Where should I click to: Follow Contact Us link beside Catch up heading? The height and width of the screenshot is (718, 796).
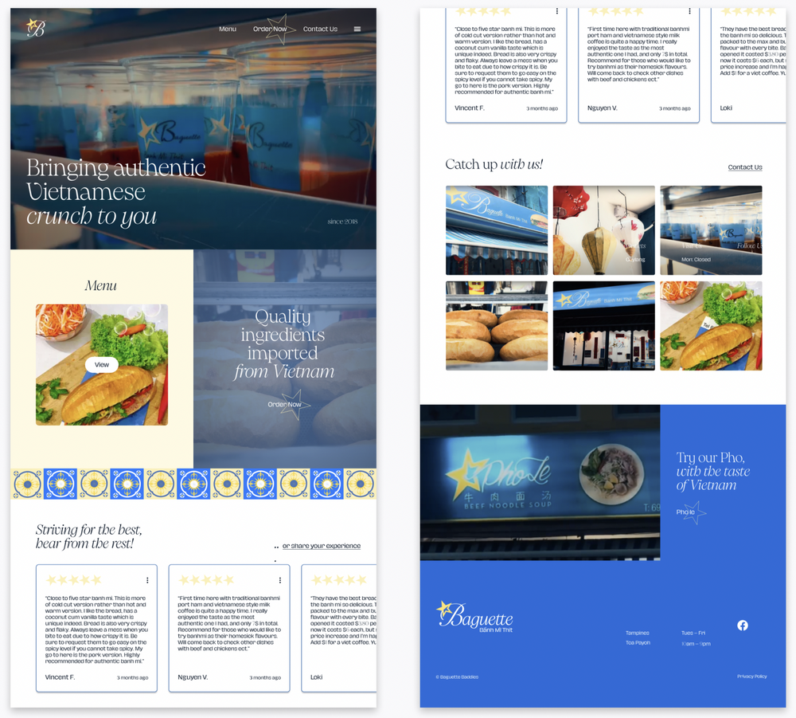744,167
